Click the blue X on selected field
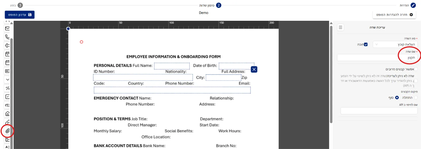Viewport: 421px width, 149px height. click(x=254, y=69)
